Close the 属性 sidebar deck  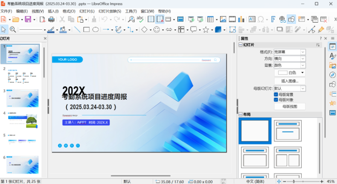pyautogui.click(x=325, y=38)
